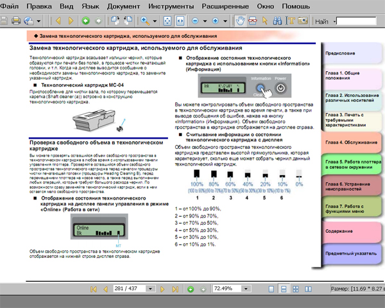The height and width of the screenshot is (308, 385).
Task: Click the page size readout Размер in status bar
Action: [x=358, y=289]
